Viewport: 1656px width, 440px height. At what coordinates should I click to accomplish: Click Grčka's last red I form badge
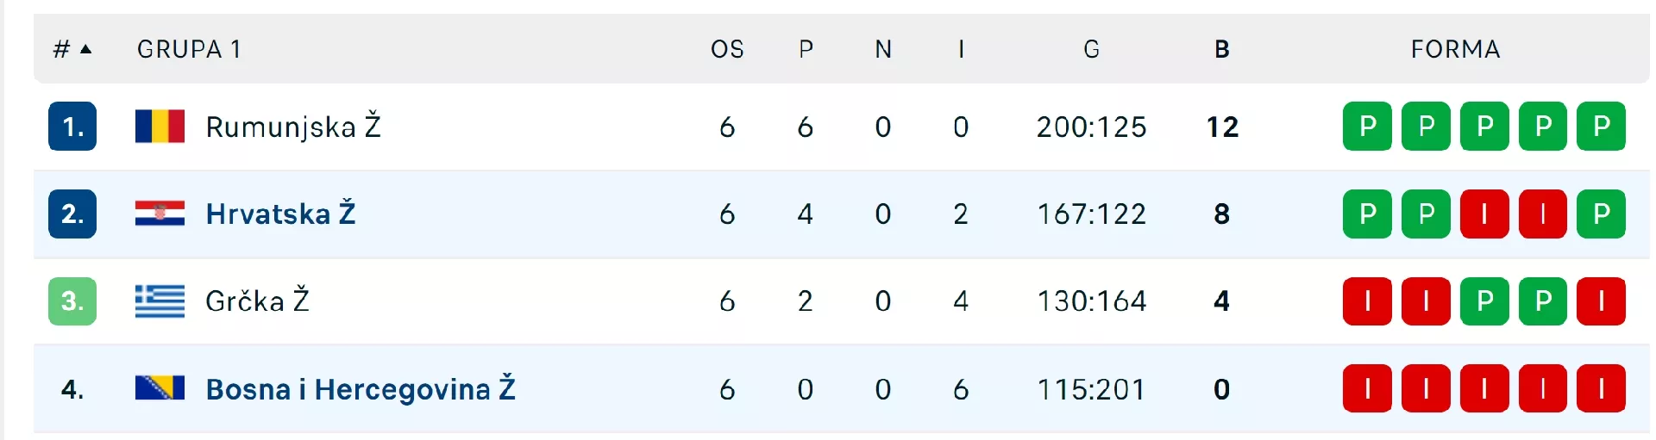click(1601, 301)
